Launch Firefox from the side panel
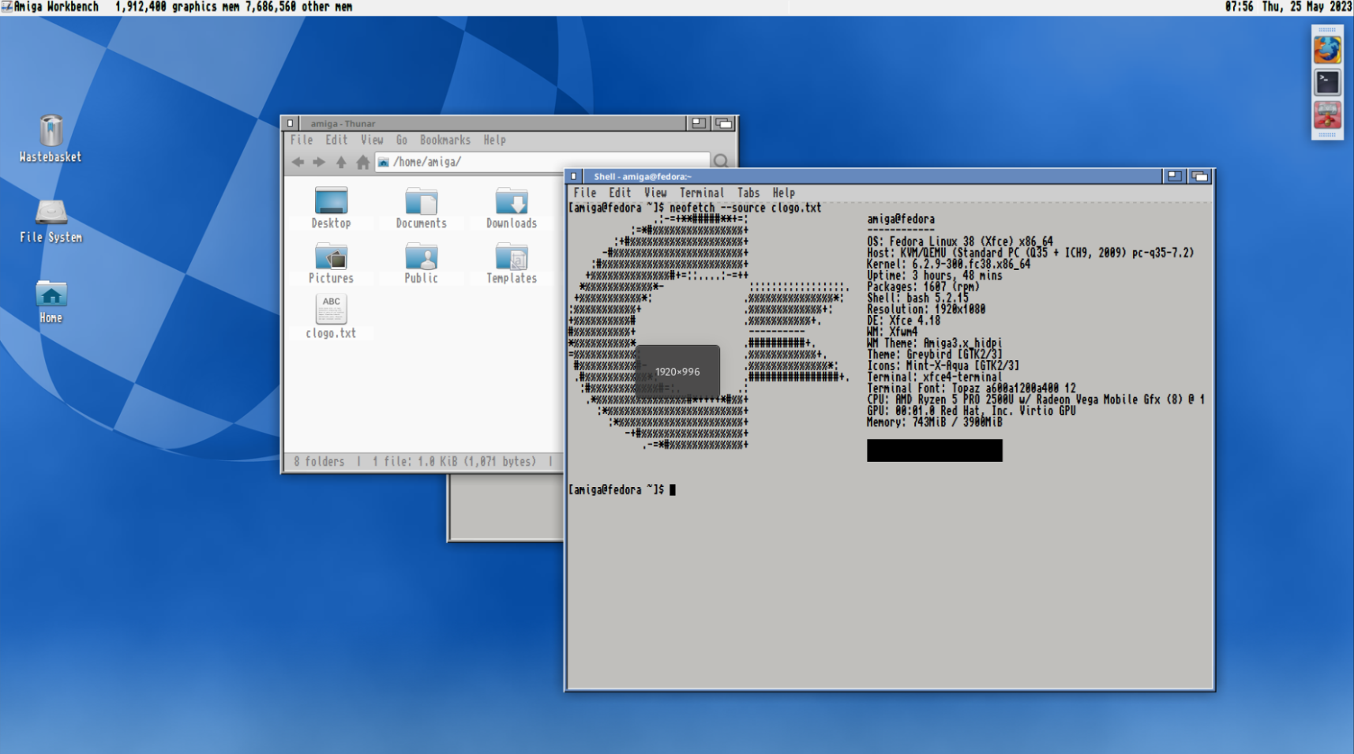 [x=1327, y=50]
